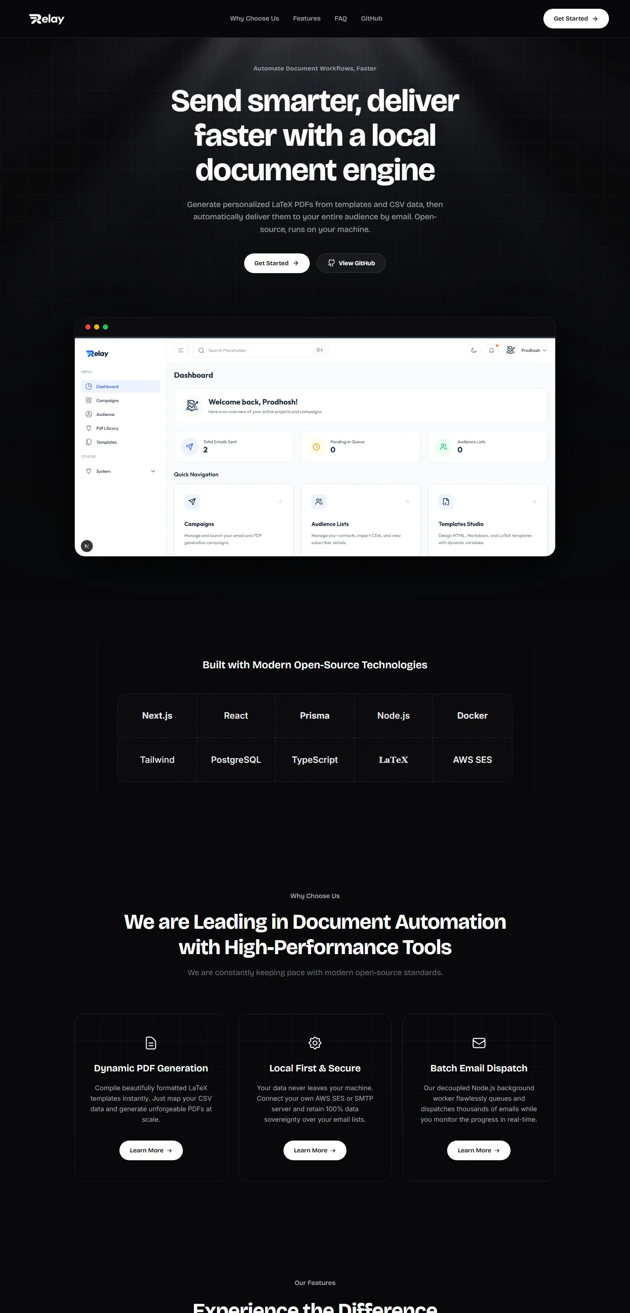Click the arrow on the Campaigns card
This screenshot has height=1313, width=630.
[280, 502]
